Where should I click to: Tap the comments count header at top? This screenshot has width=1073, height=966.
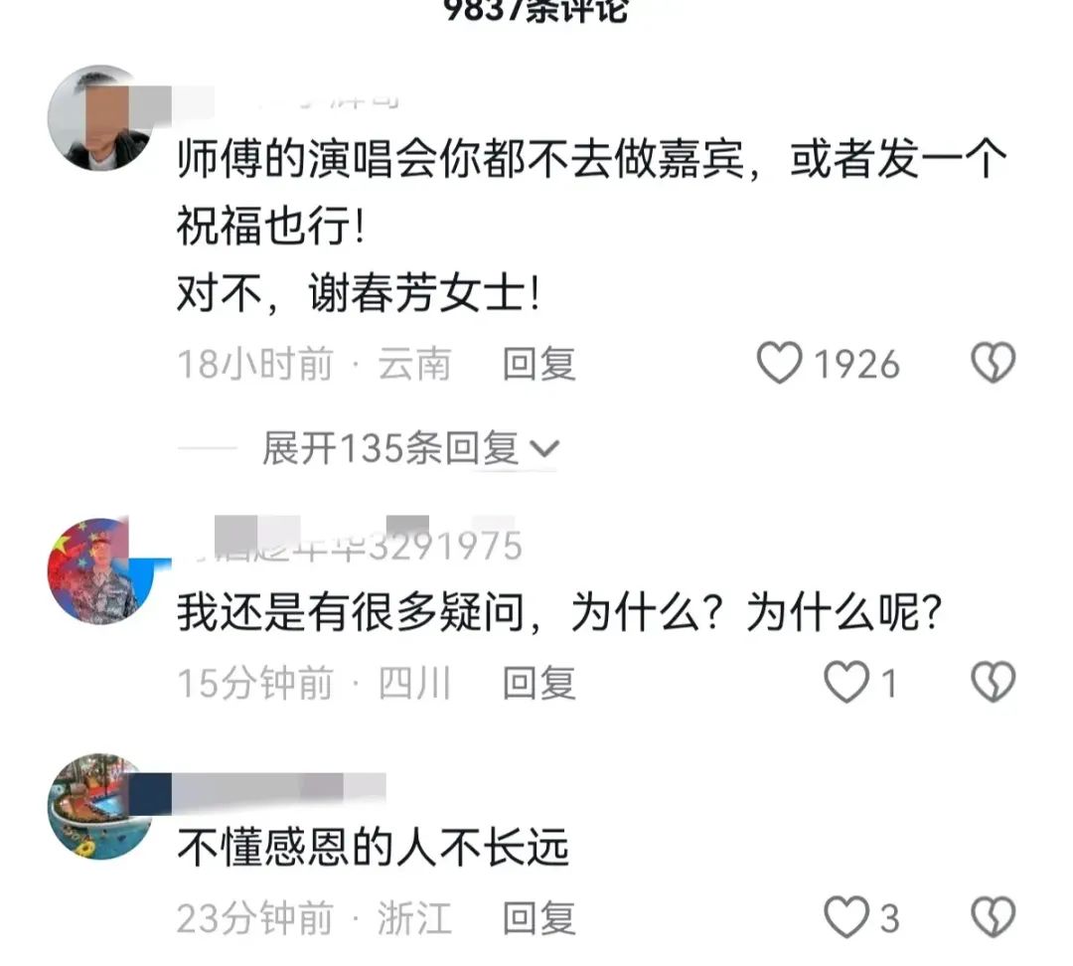[x=536, y=10]
